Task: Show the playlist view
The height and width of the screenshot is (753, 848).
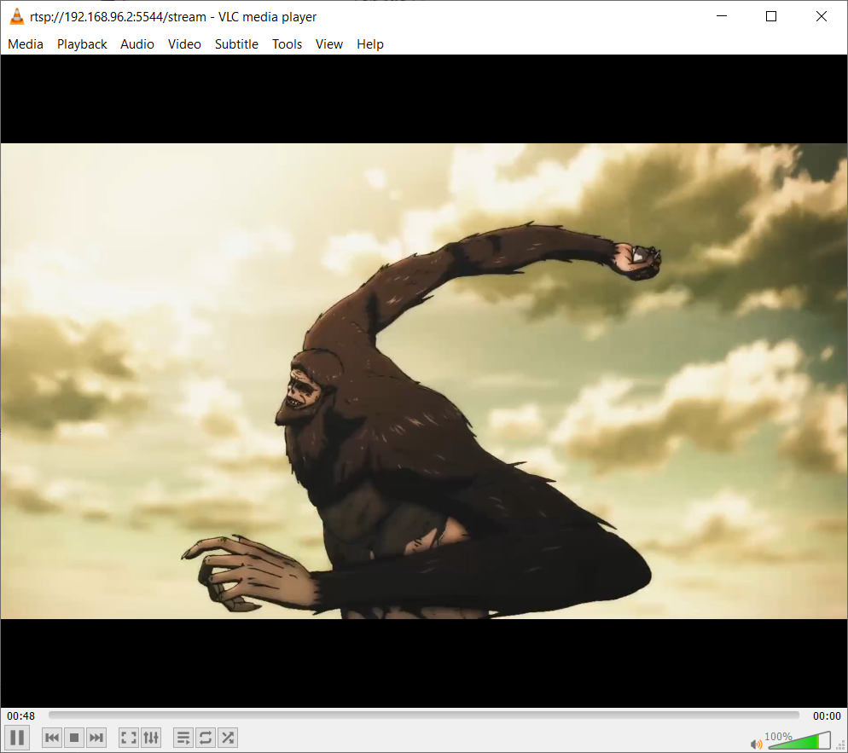Action: click(183, 737)
